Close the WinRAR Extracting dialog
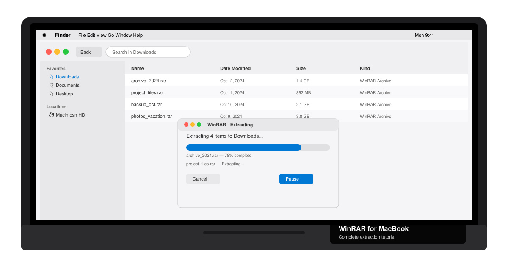The height and width of the screenshot is (267, 508). [x=186, y=125]
